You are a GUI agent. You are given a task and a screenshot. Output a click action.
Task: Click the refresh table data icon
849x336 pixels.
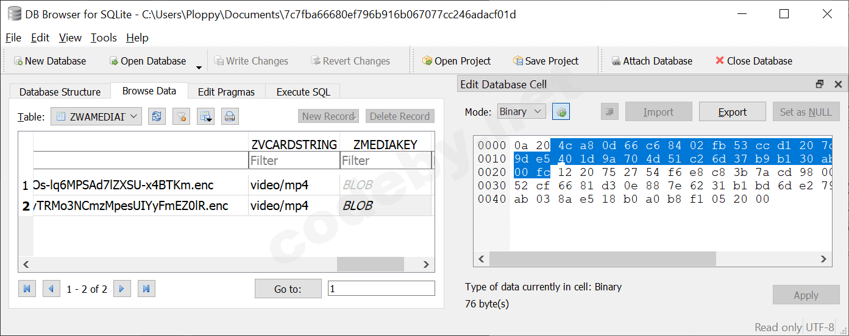tap(157, 116)
